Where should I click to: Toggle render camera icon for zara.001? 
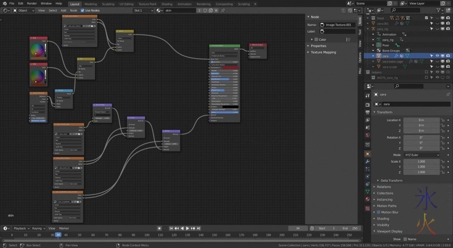pos(448,23)
